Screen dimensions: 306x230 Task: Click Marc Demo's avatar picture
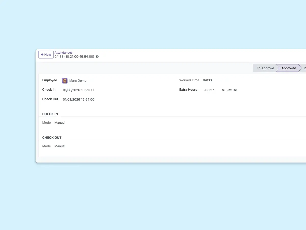65,81
